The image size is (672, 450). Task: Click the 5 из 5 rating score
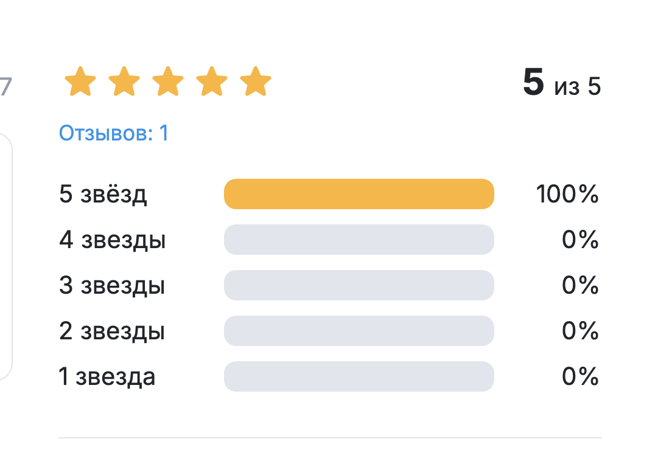tap(562, 85)
